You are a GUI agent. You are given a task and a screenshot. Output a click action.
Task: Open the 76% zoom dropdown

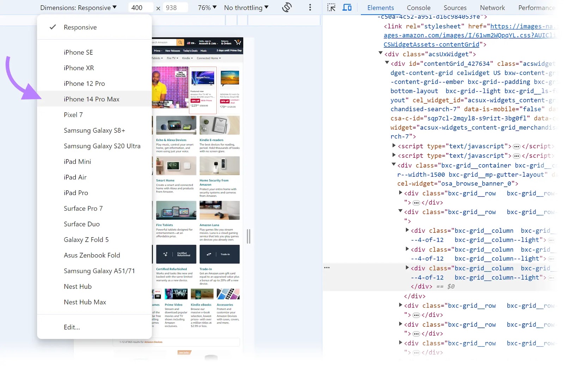point(207,7)
